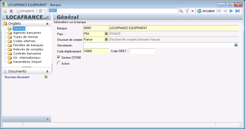Open Types de remise tab
The height and width of the screenshot is (129, 245).
(x=25, y=37)
